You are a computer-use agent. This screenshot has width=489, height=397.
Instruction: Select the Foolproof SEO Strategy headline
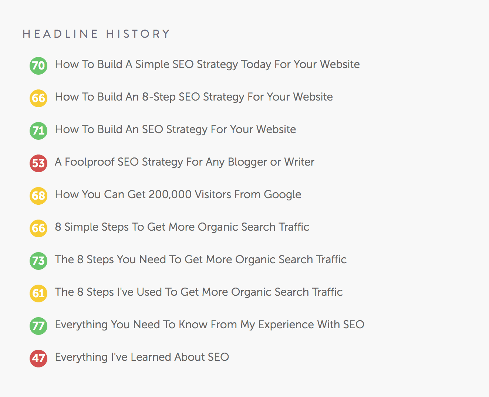point(184,162)
